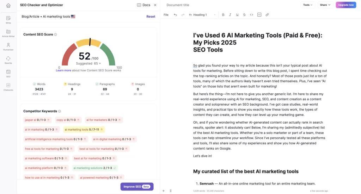This screenshot has height=194, width=361.
Task: Click 'Let's dive in!' paragraph
Action: pyautogui.click(x=202, y=156)
